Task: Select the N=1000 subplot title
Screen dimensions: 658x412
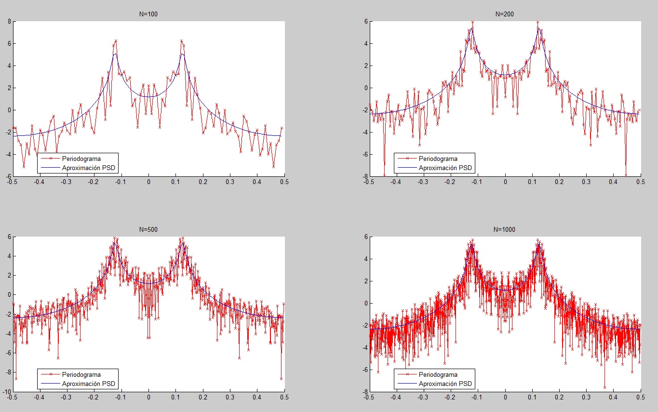Action: point(505,229)
